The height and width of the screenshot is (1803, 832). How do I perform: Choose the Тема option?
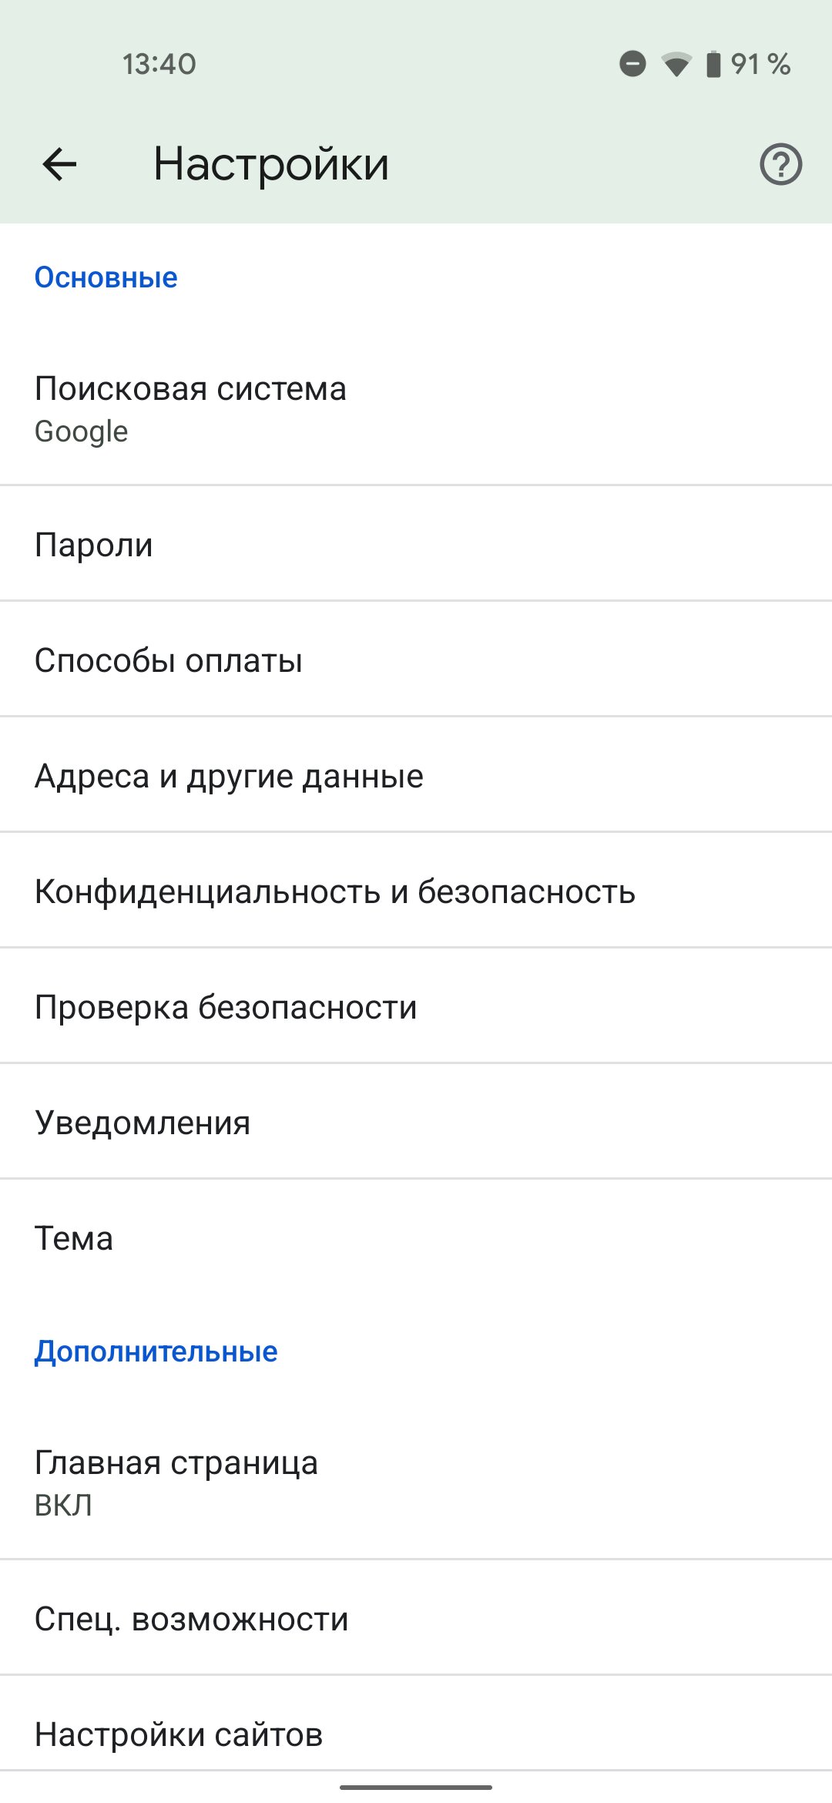416,1238
